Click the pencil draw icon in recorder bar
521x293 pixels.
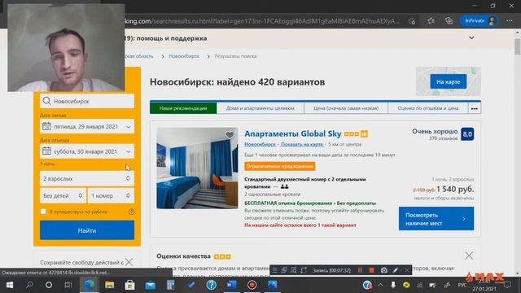click(396, 270)
